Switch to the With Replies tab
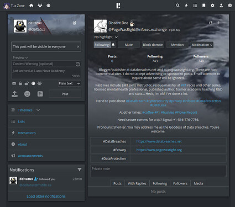The height and width of the screenshot is (207, 235). click(137, 183)
